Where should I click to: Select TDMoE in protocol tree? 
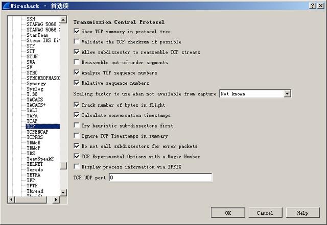pos(33,143)
